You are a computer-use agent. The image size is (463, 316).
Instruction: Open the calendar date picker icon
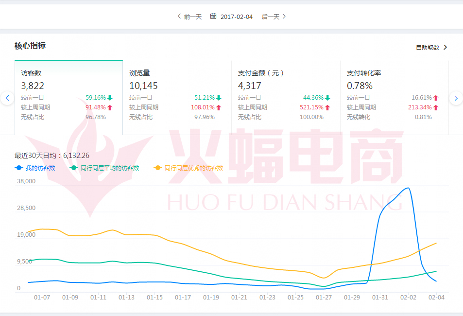coord(213,16)
